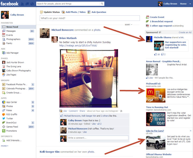Open the SORT dropdown
Screen dimensions: 193x158
pos(128,25)
